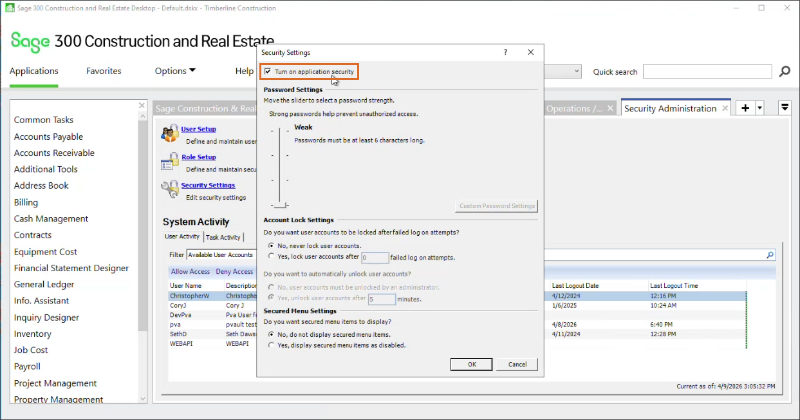Viewport: 800px width, 420px height.
Task: Close the applications side panel
Action: pyautogui.click(x=142, y=105)
